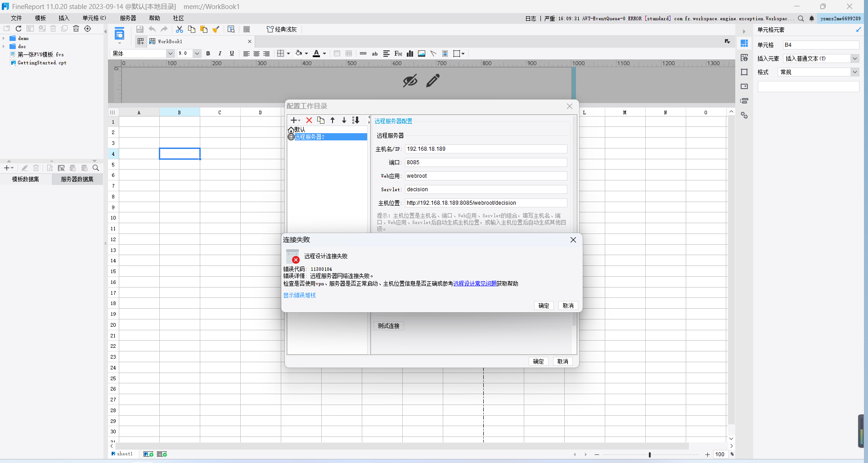Click the move up arrow in the config dialog
The height and width of the screenshot is (463, 868).
click(x=333, y=120)
